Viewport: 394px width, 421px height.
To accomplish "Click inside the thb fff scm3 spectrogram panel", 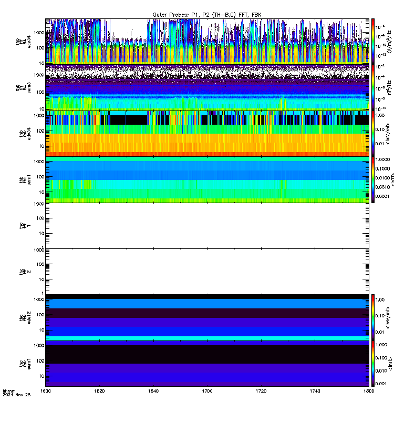I will click(207, 87).
